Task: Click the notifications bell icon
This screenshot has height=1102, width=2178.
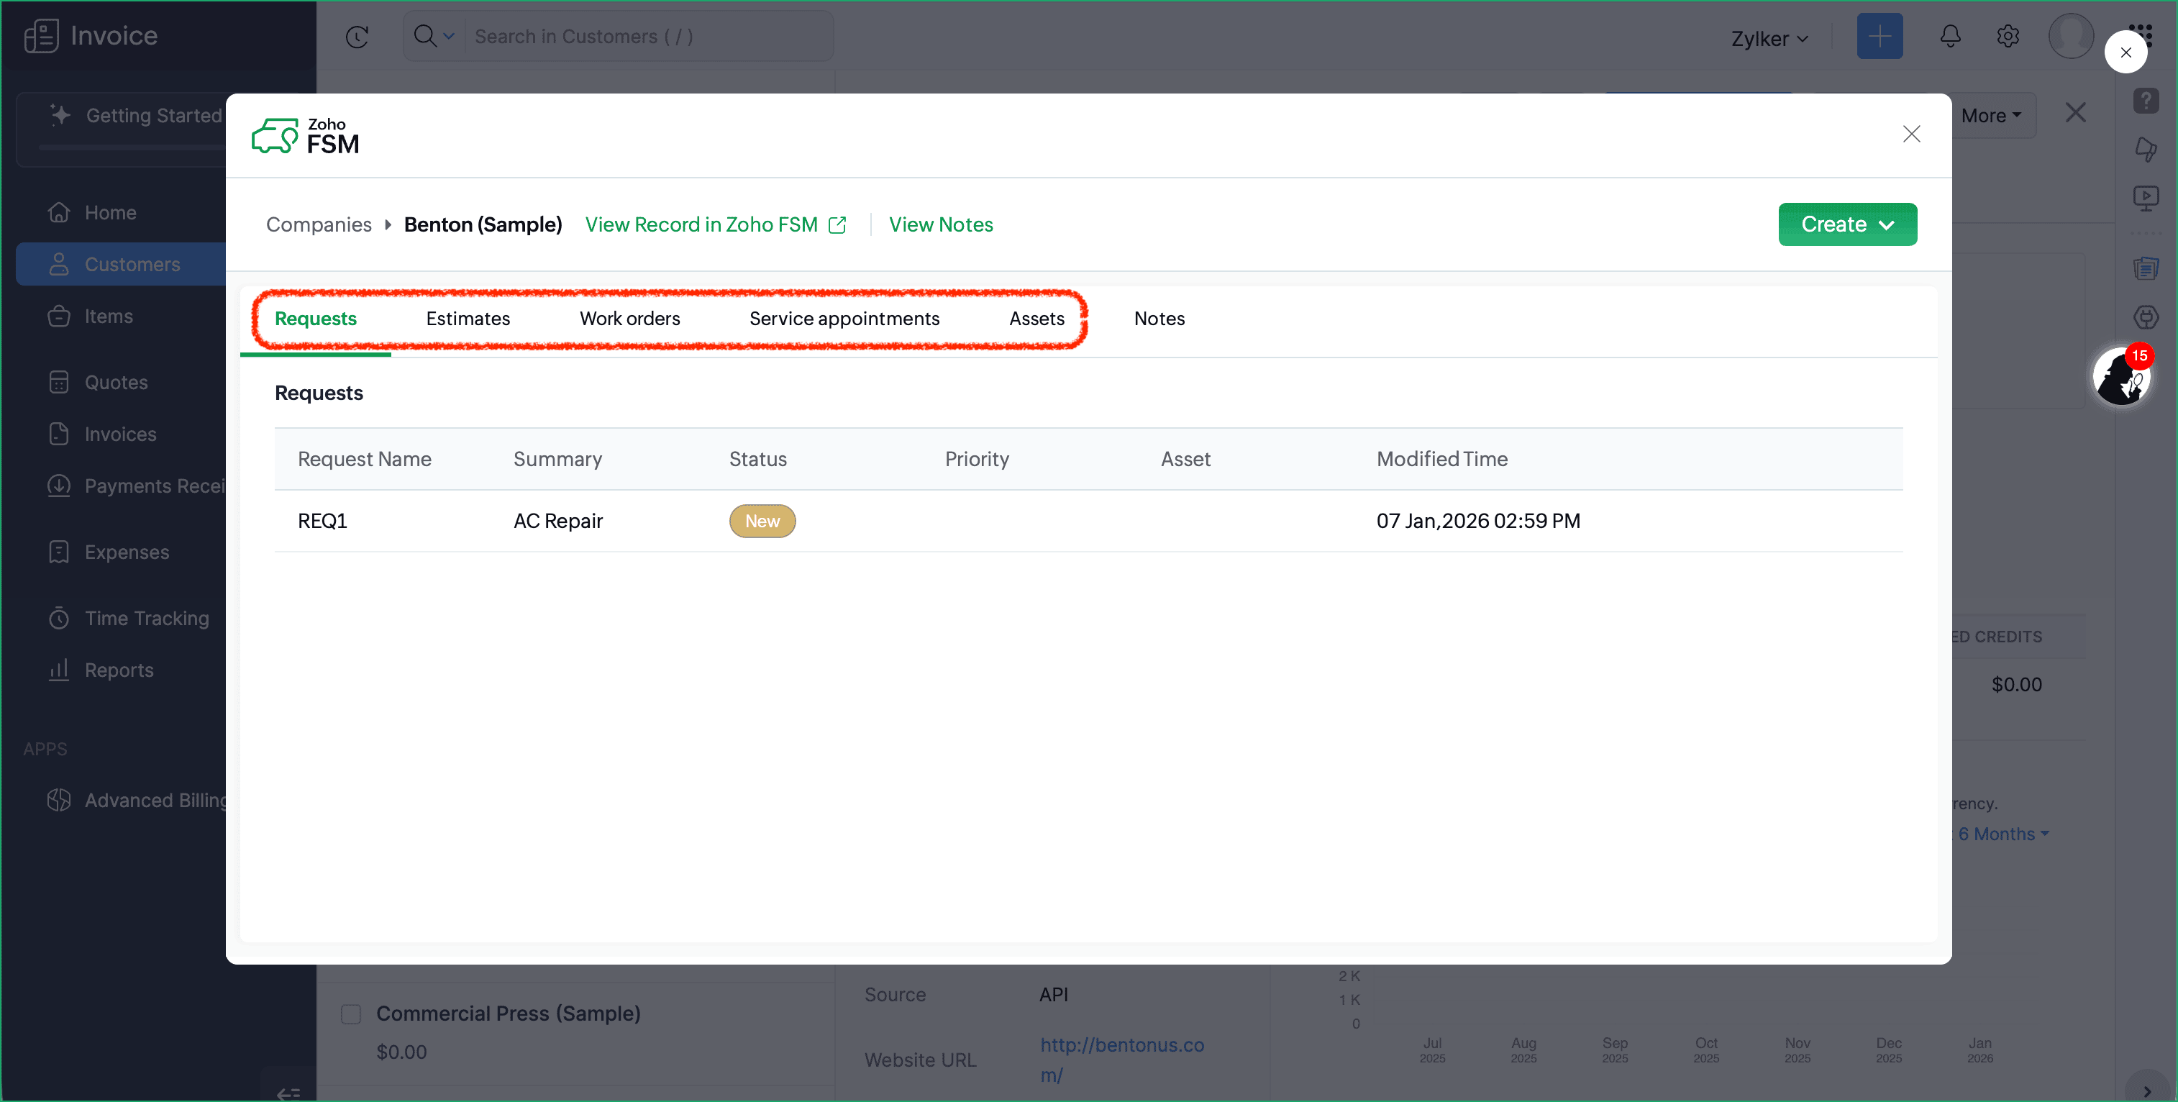Action: coord(1950,37)
